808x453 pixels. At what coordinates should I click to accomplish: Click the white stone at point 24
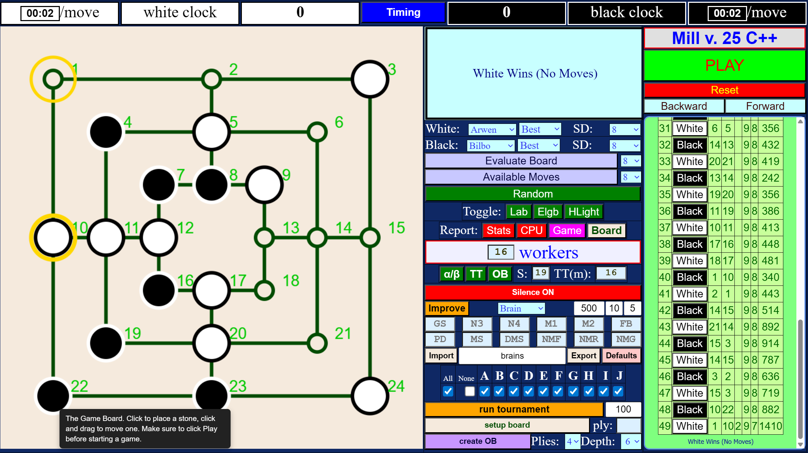tap(370, 396)
